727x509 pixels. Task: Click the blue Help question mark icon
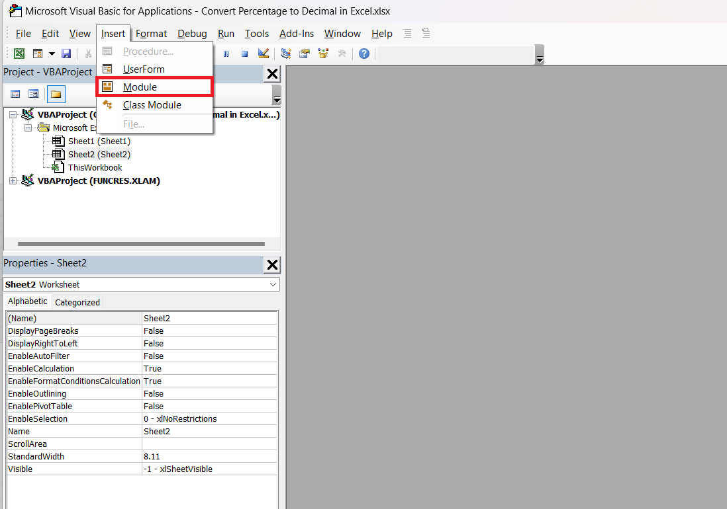[x=364, y=54]
